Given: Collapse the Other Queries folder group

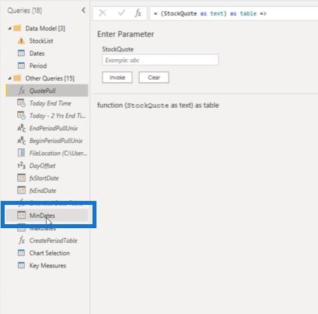Looking at the screenshot, I should coord(9,78).
